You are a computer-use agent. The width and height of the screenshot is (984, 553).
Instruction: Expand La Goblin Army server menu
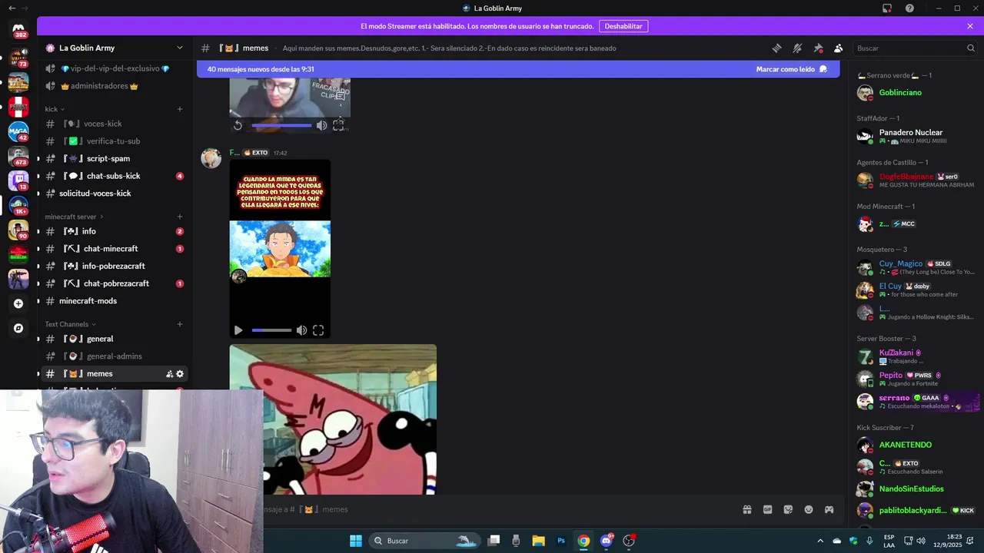[x=115, y=48]
